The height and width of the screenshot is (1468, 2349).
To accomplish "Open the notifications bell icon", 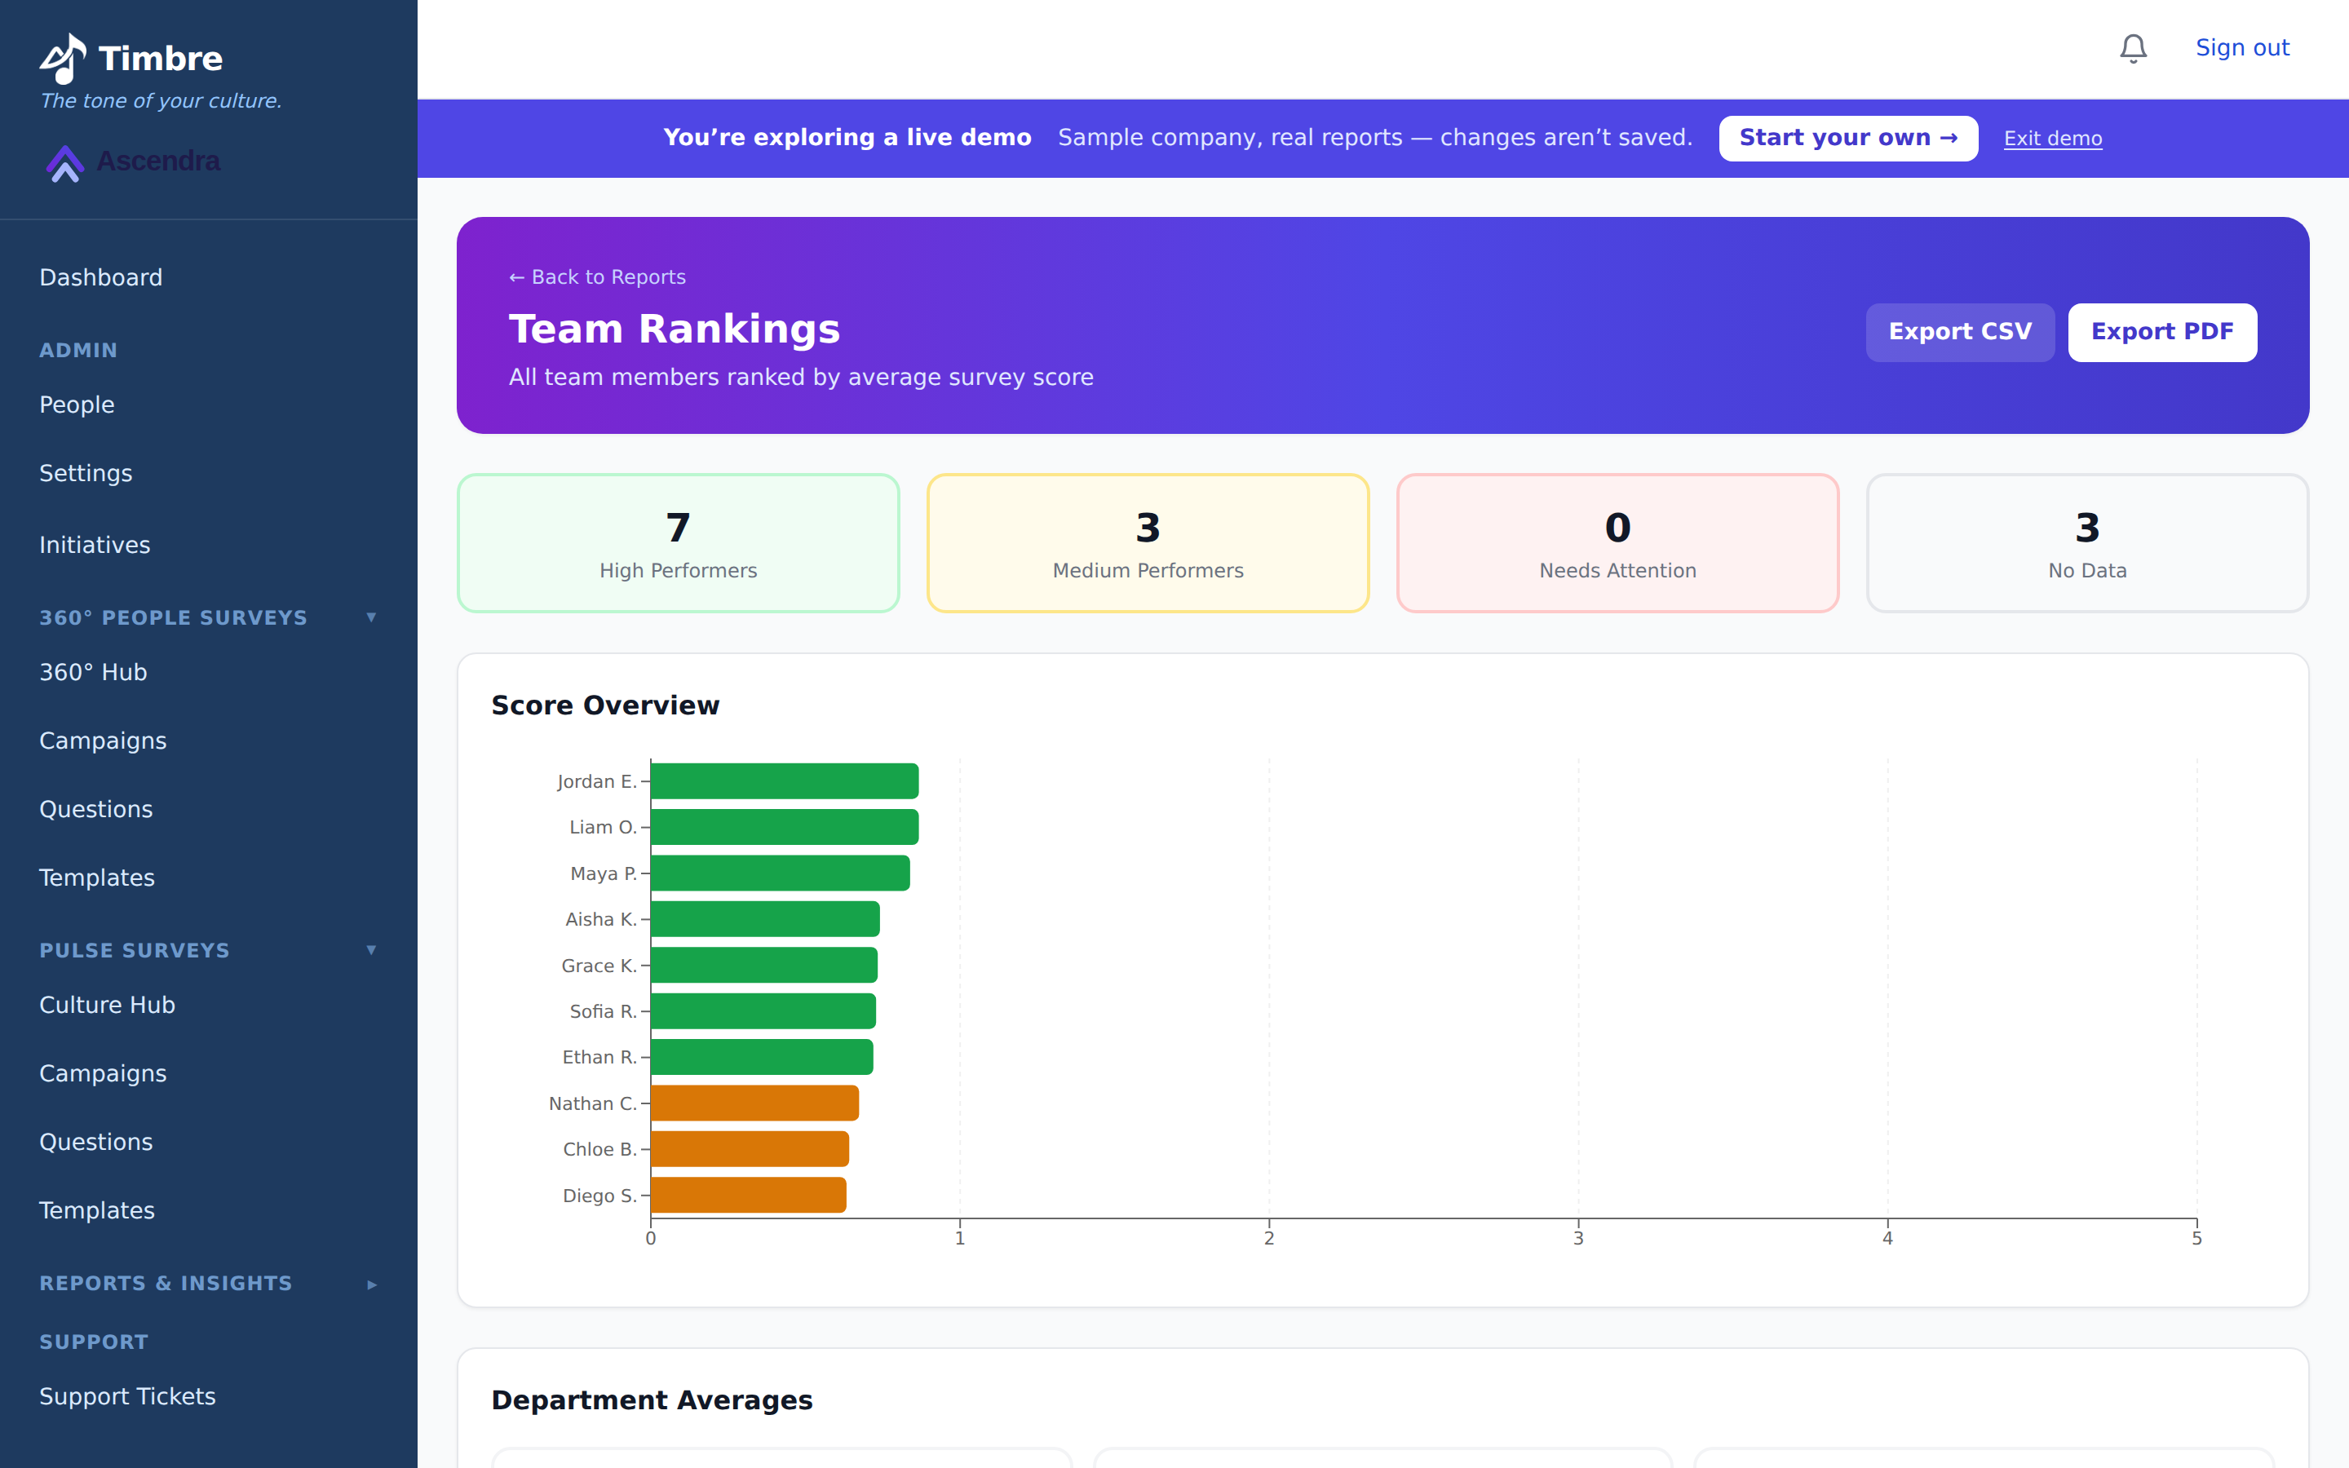I will (x=2133, y=49).
